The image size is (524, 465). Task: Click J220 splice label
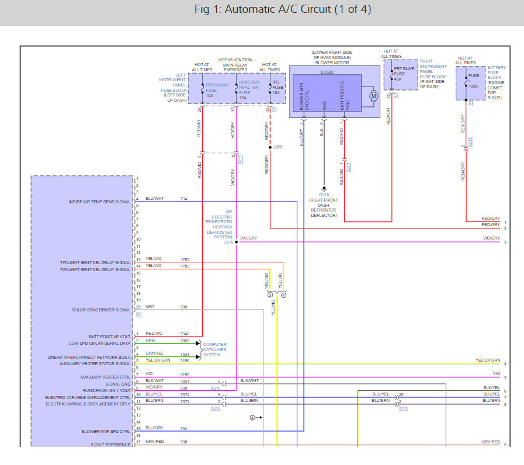(x=277, y=147)
